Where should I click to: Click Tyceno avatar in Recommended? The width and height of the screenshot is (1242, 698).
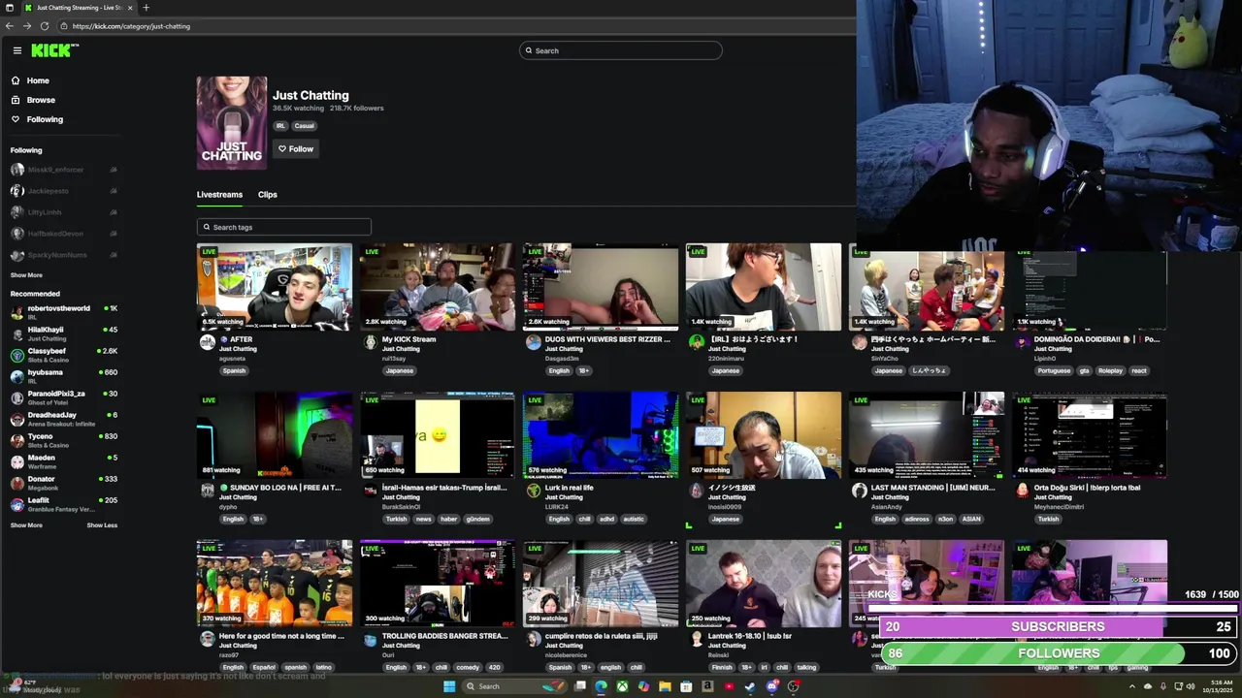(x=17, y=440)
